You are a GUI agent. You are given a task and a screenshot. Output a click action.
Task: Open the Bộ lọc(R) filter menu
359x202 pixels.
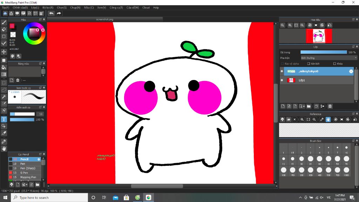(x=48, y=8)
